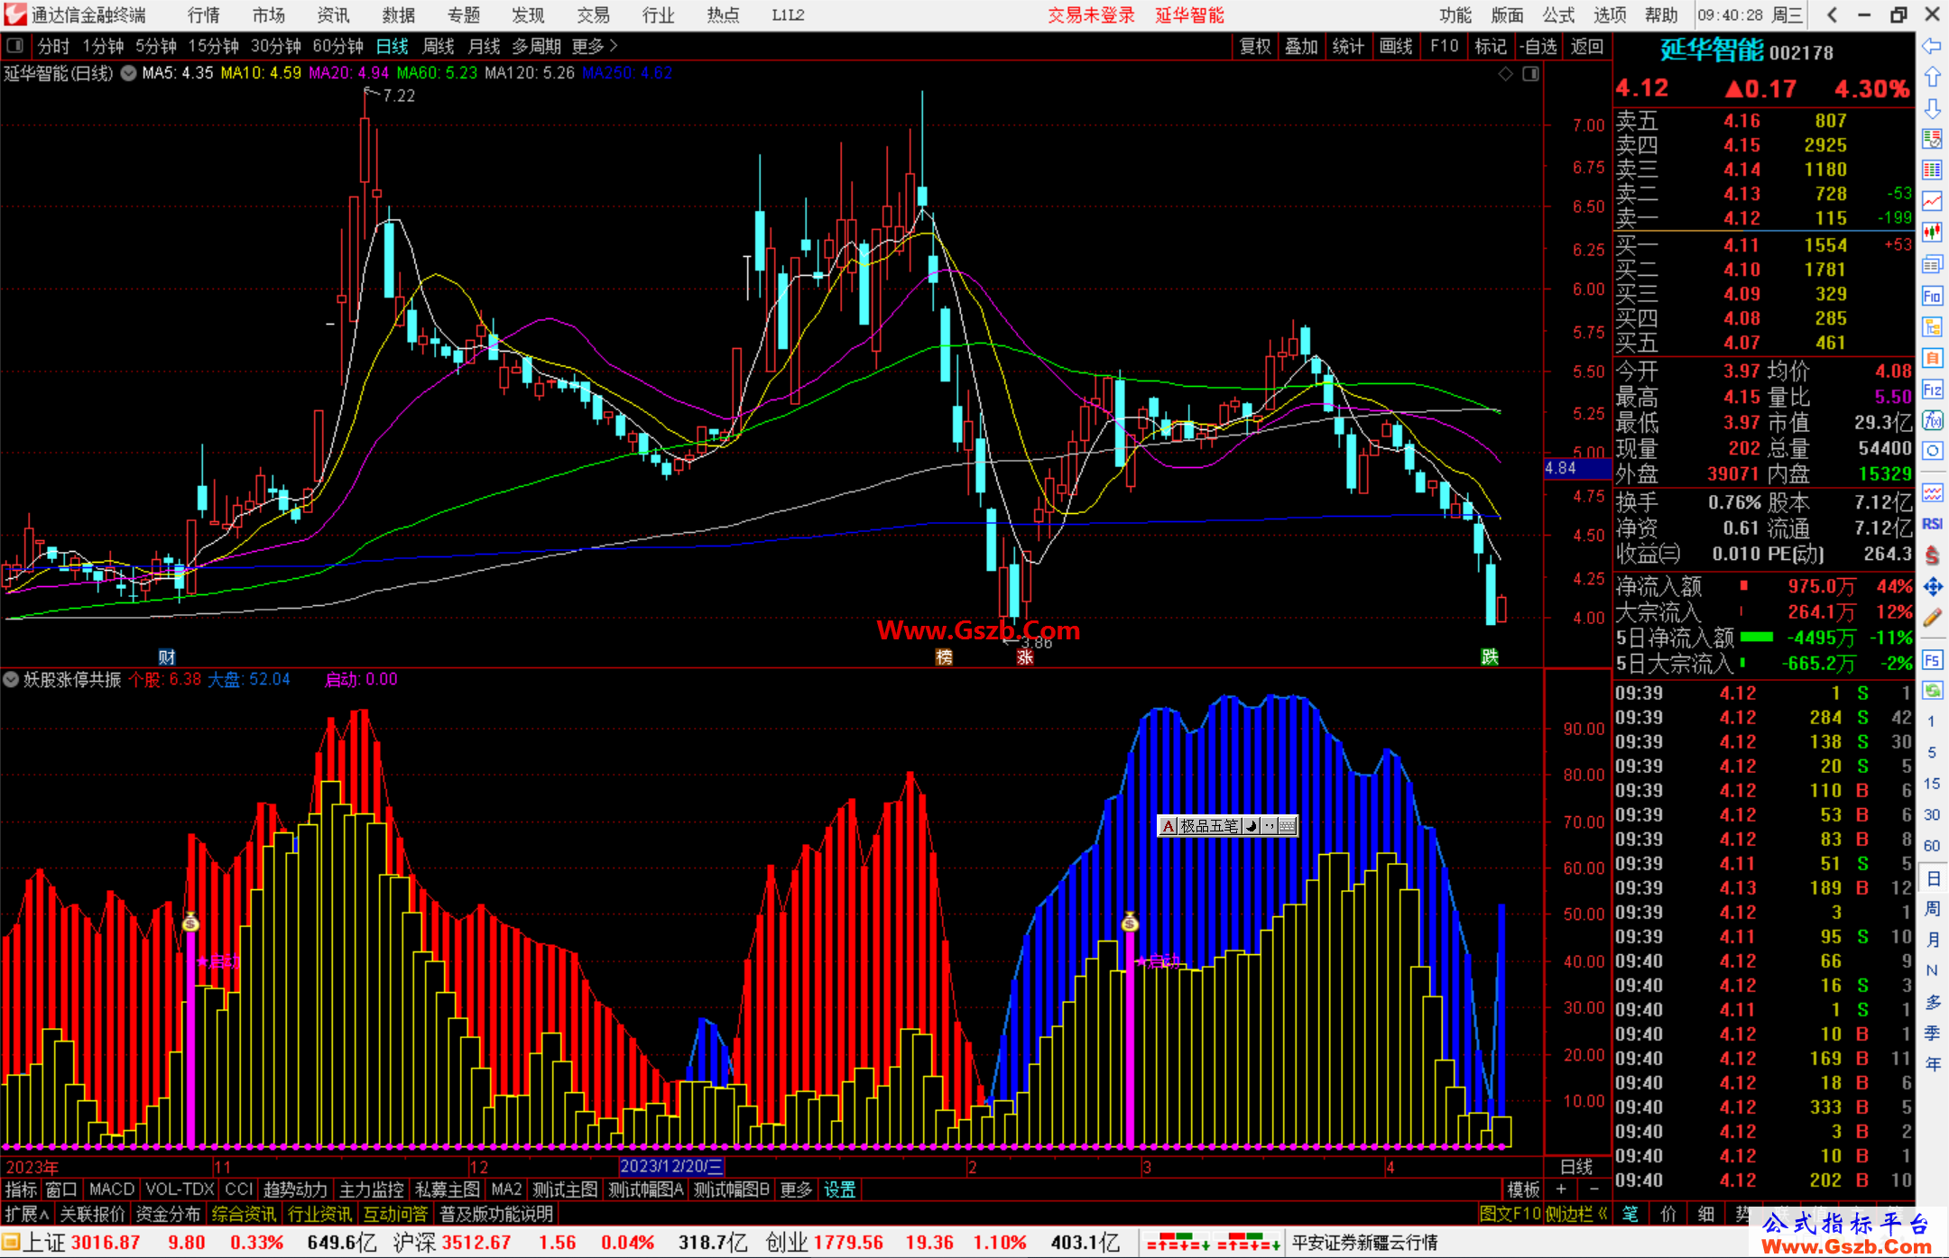Click the orange document sidebar icon
This screenshot has width=1949, height=1258.
(x=1932, y=358)
